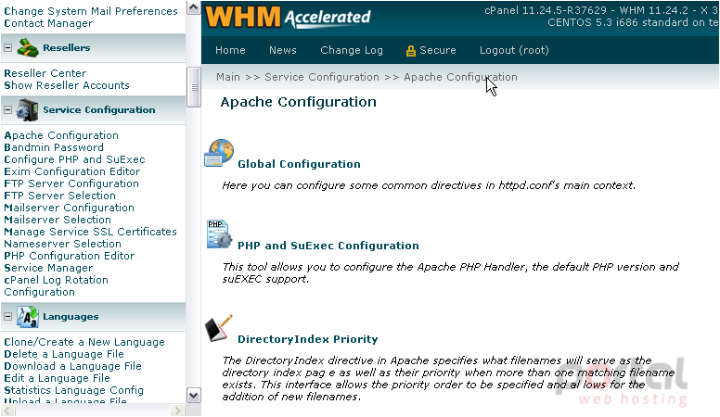Screen dimensions: 720x417
Task: Collapse the Resellers section
Action: (x=7, y=47)
